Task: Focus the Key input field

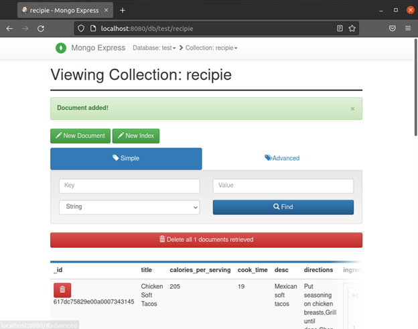Action: 129,186
